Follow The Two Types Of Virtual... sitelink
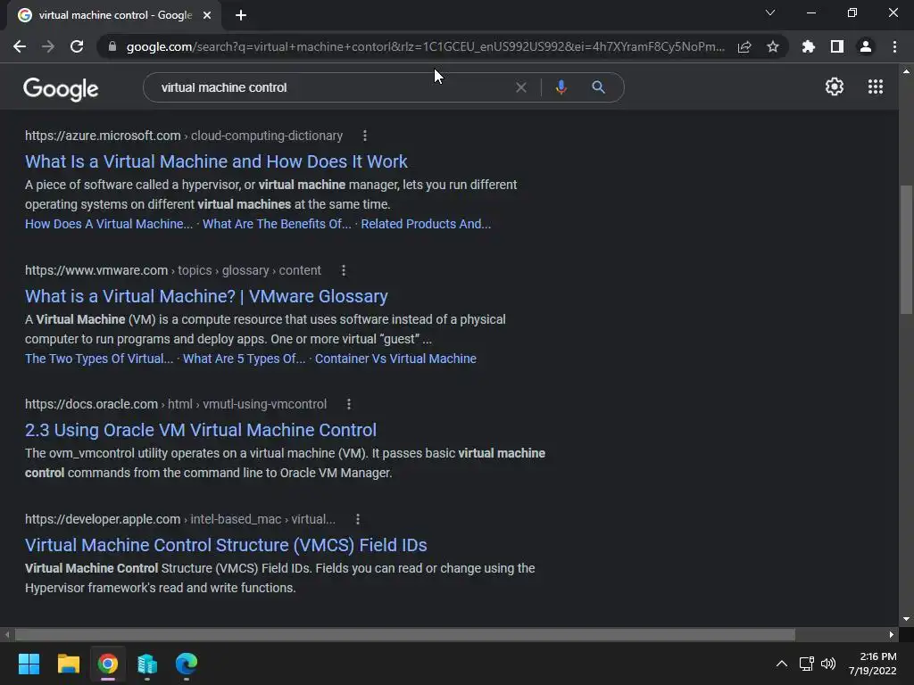Screen dimensions: 914x685 (x=99, y=359)
